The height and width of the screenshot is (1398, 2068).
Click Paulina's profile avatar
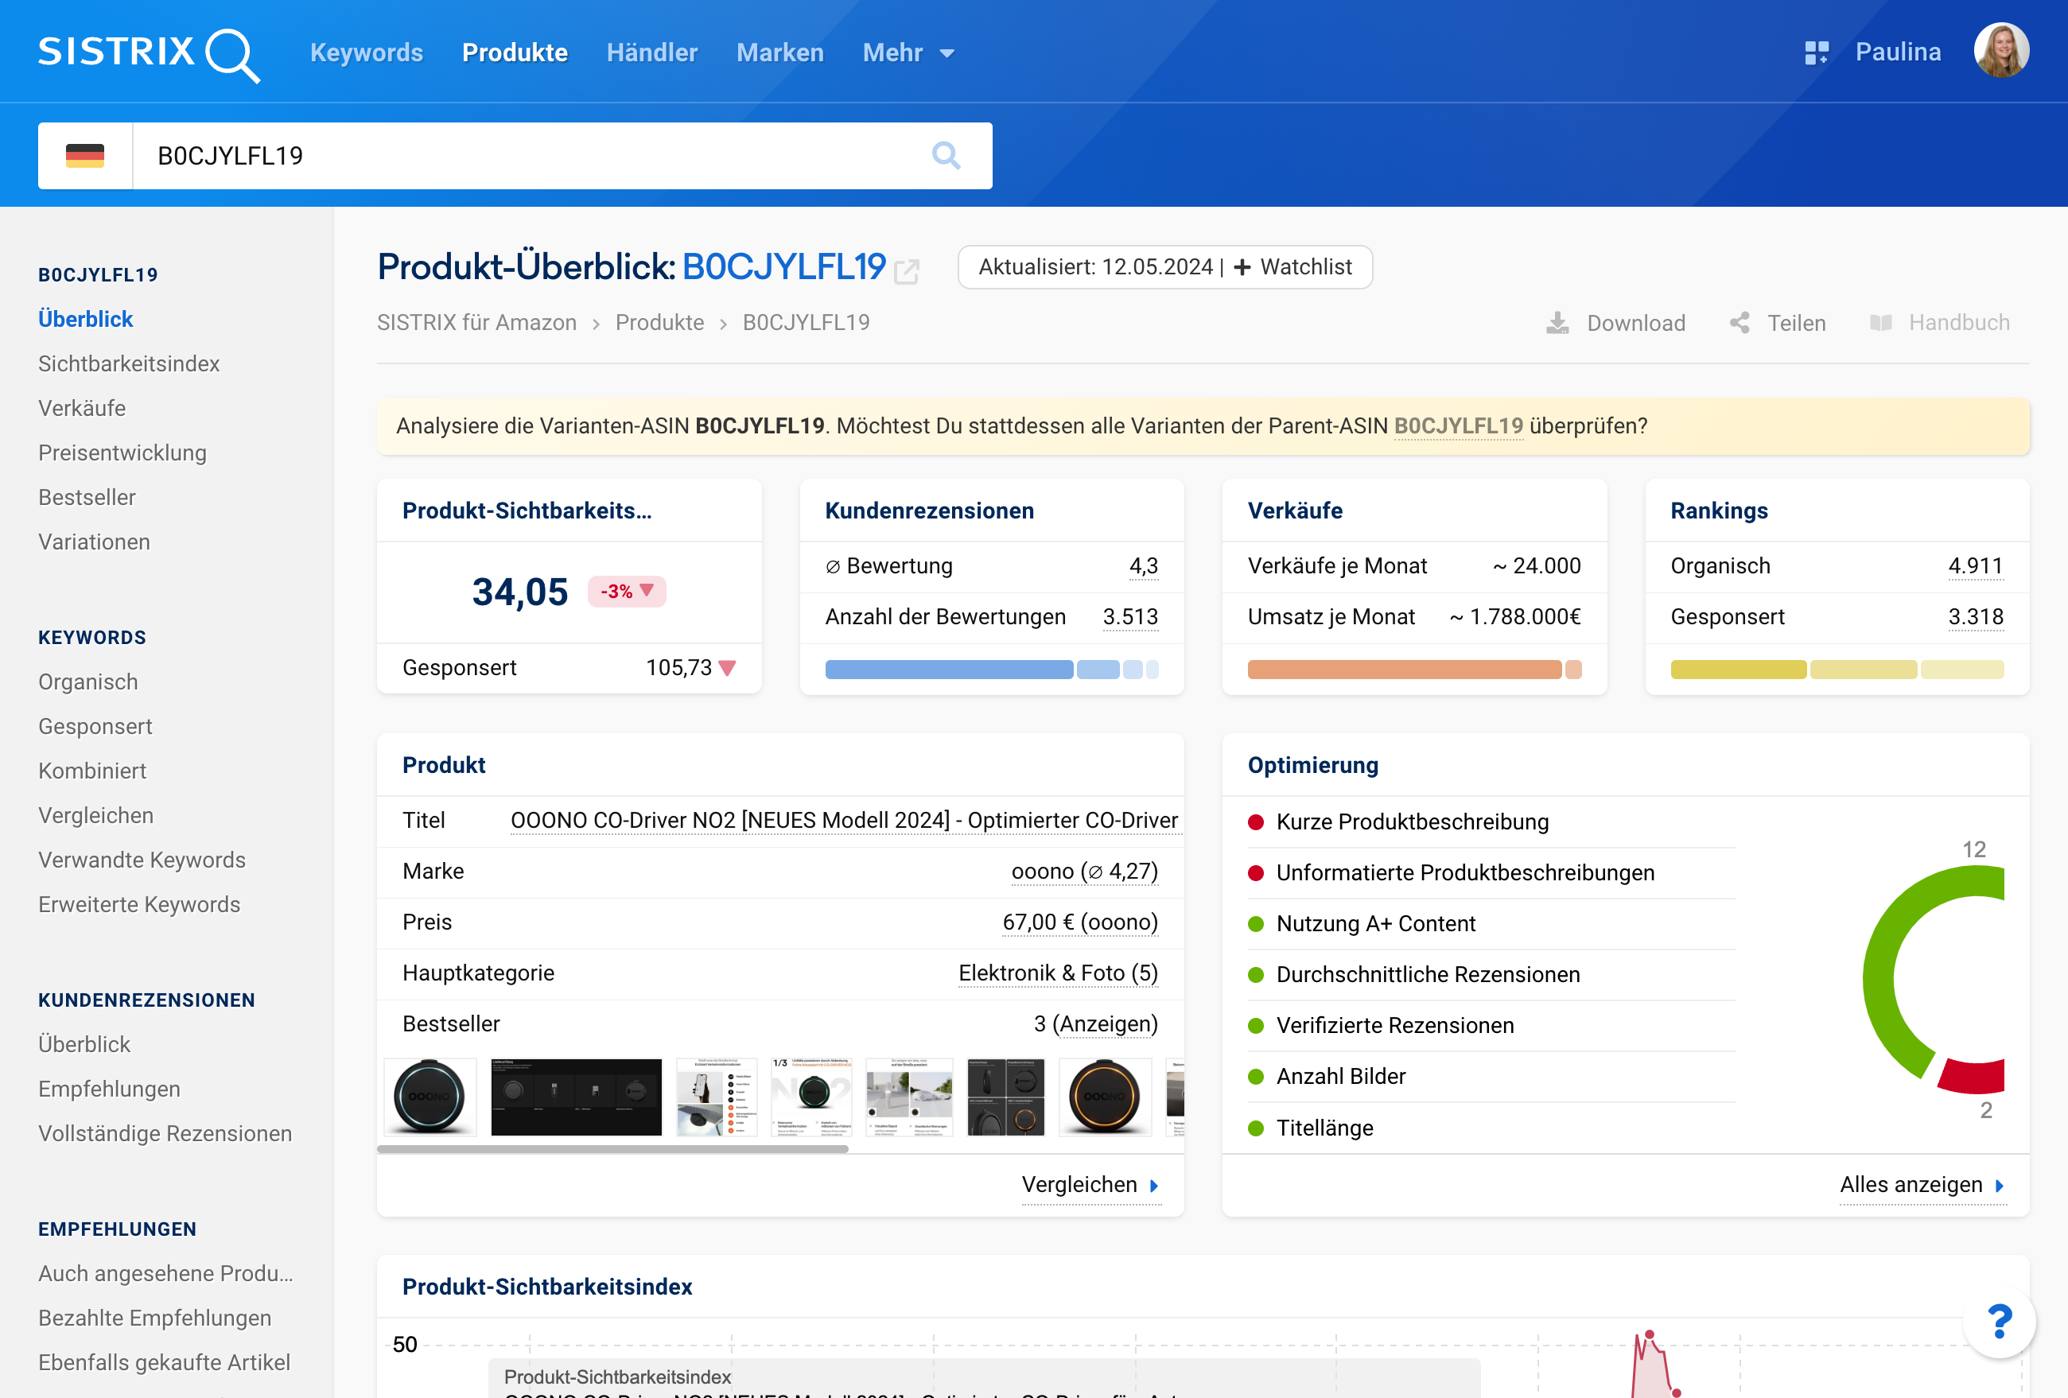(x=2000, y=51)
